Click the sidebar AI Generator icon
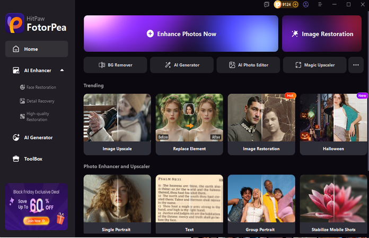Screen dimensions: 369x238 pos(16,138)
